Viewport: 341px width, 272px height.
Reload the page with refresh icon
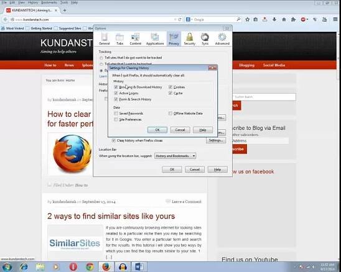click(180, 19)
